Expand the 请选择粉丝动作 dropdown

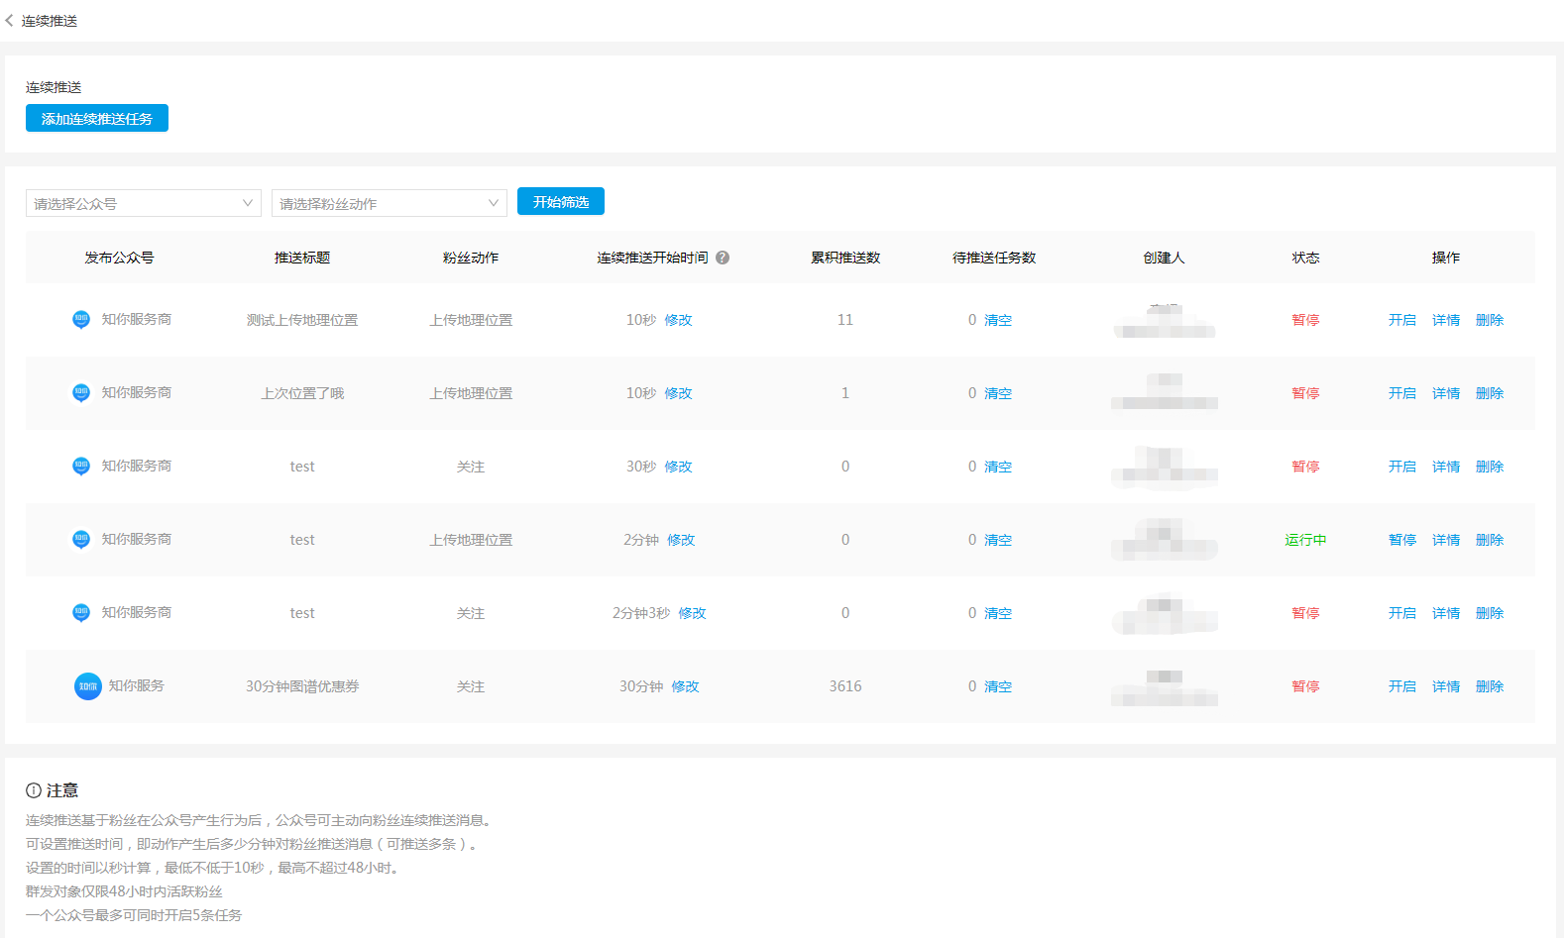pos(389,203)
